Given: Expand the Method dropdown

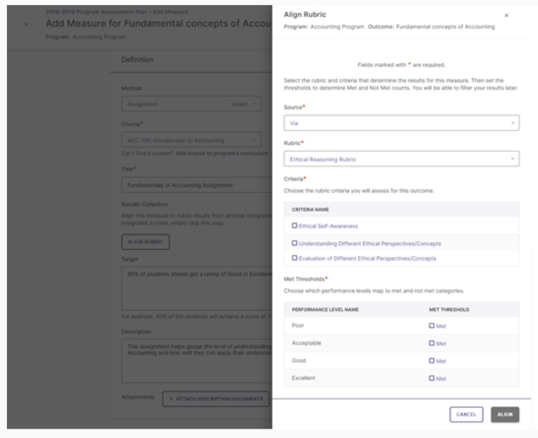Looking at the screenshot, I should [191, 104].
